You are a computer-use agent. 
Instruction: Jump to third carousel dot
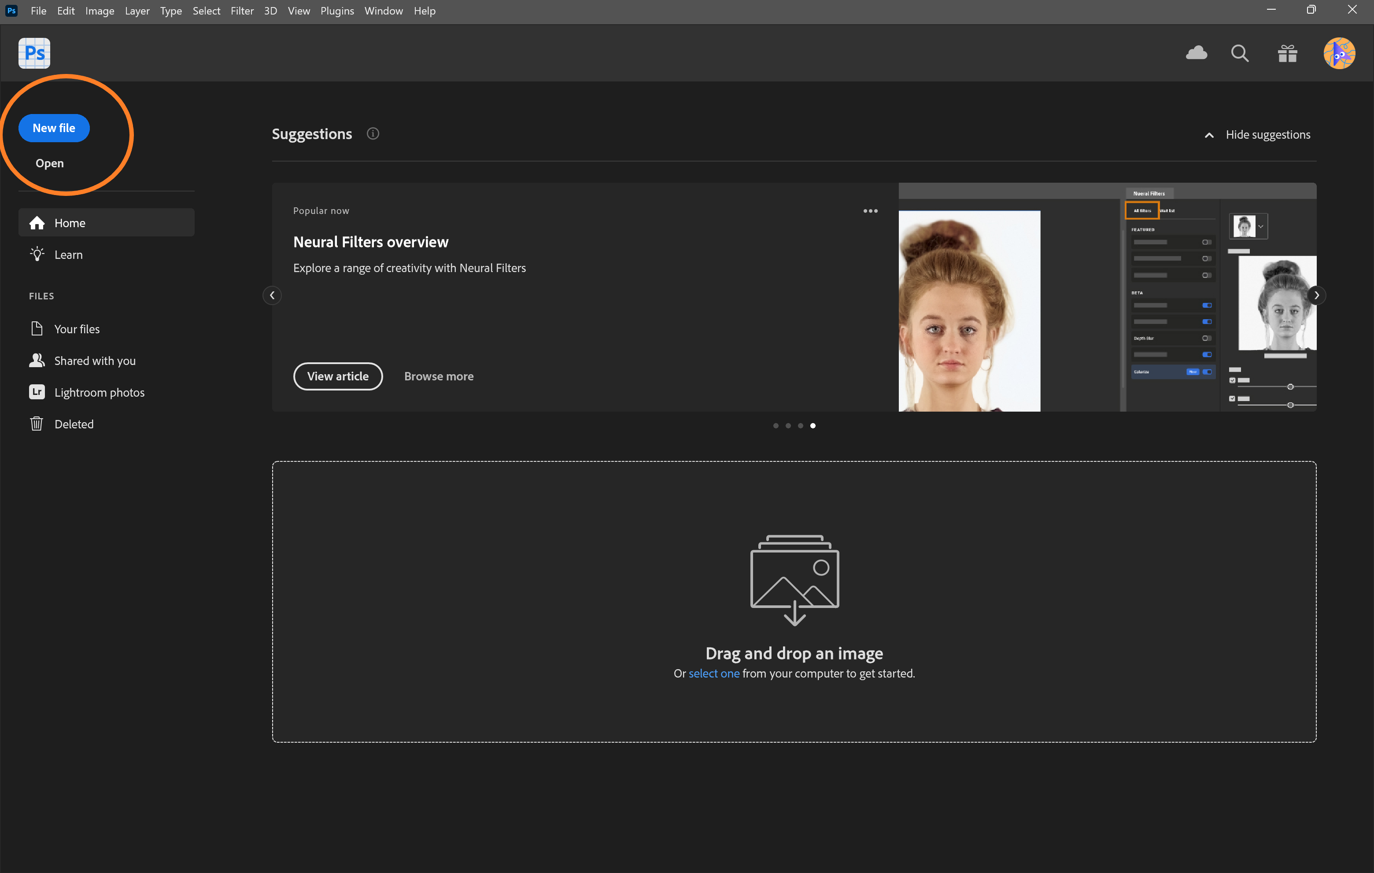801,426
